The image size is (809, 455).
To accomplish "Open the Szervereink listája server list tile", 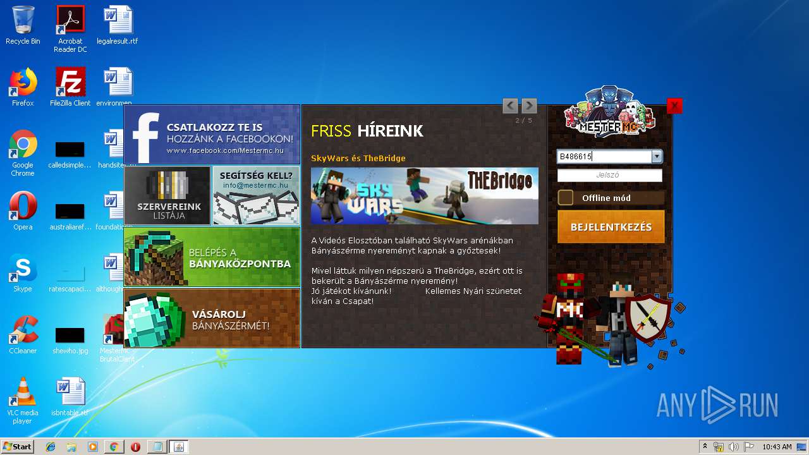I will [x=167, y=195].
